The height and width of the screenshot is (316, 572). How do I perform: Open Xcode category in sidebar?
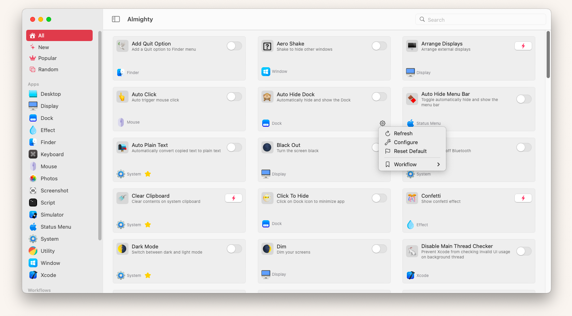pos(33,275)
